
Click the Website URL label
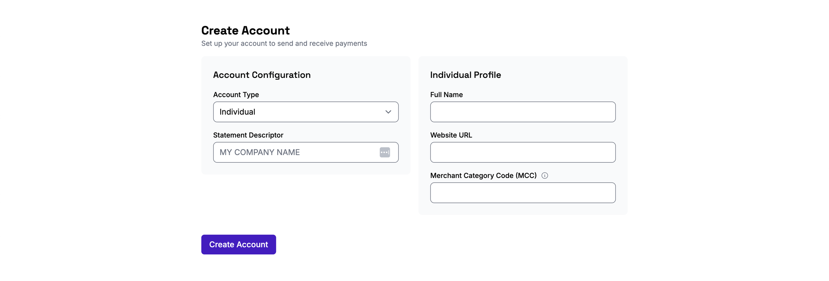pos(451,135)
